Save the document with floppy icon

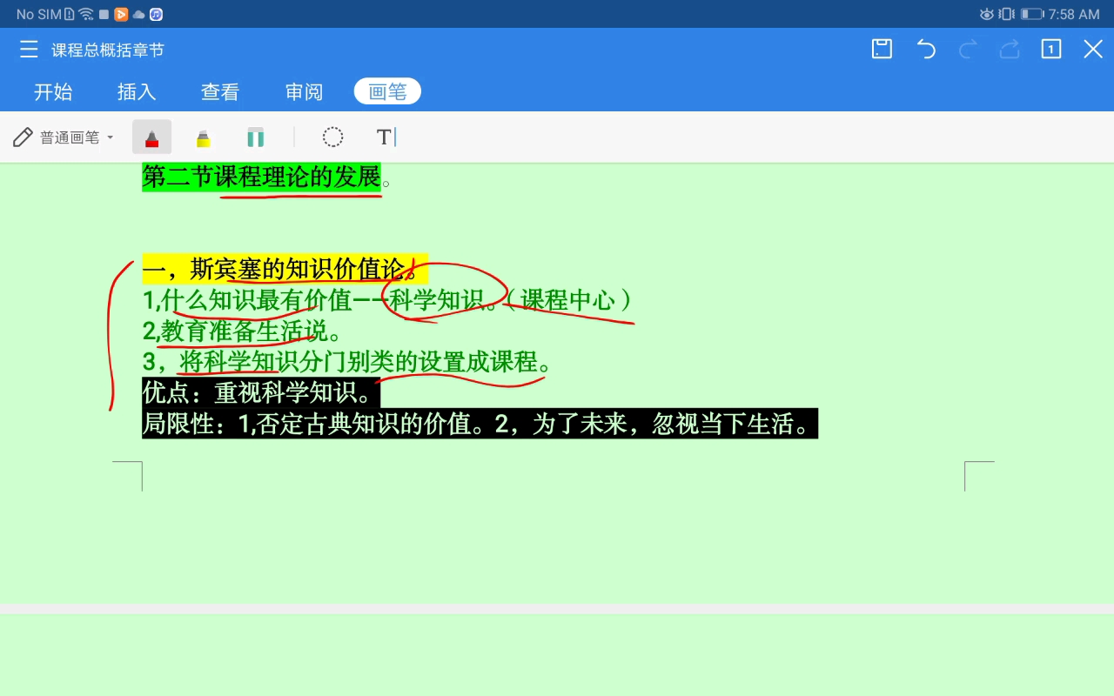pos(882,50)
